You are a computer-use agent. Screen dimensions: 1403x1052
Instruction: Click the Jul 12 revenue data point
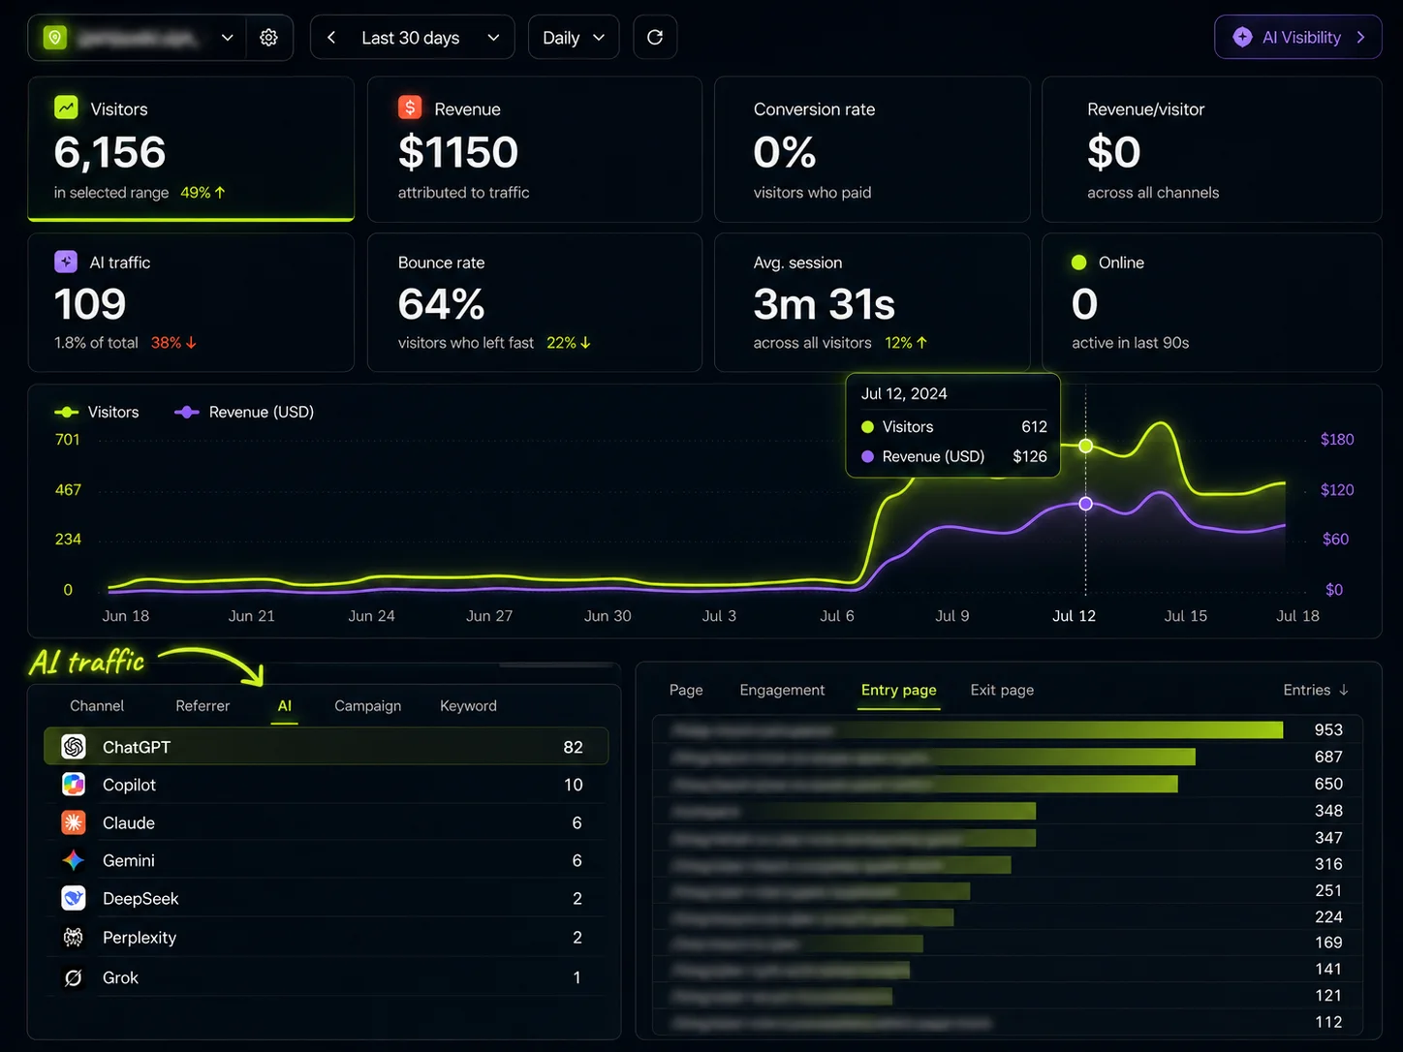pos(1086,504)
